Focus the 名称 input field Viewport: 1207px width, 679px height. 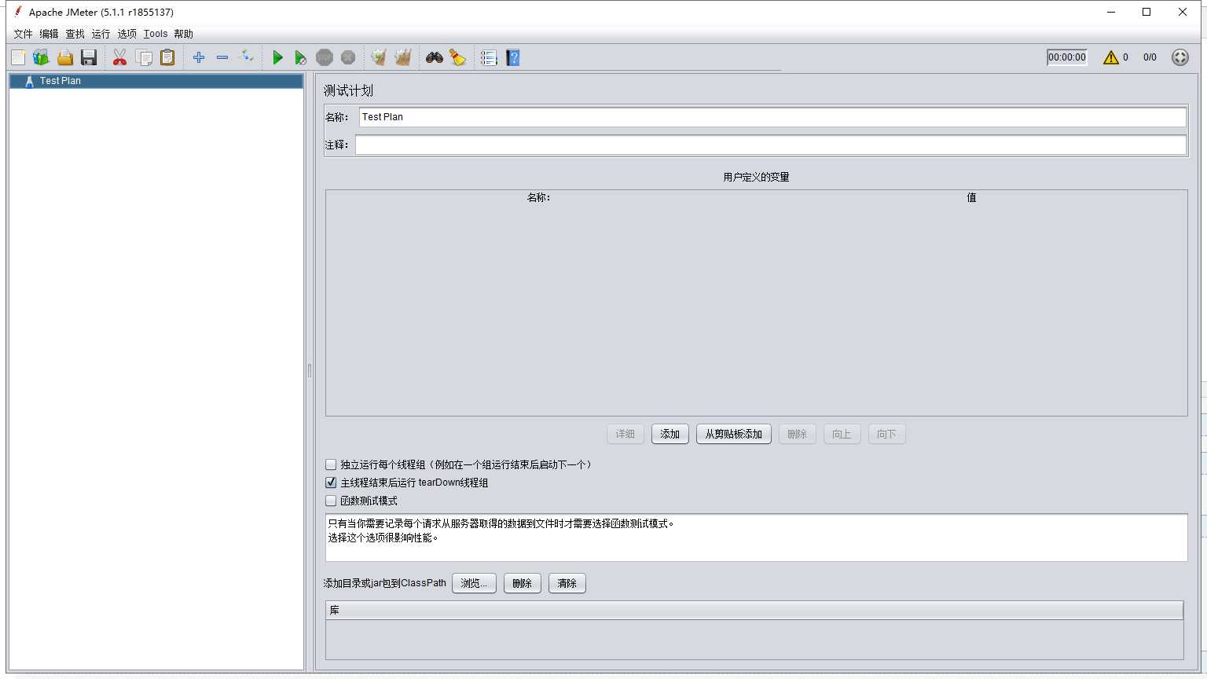[772, 116]
